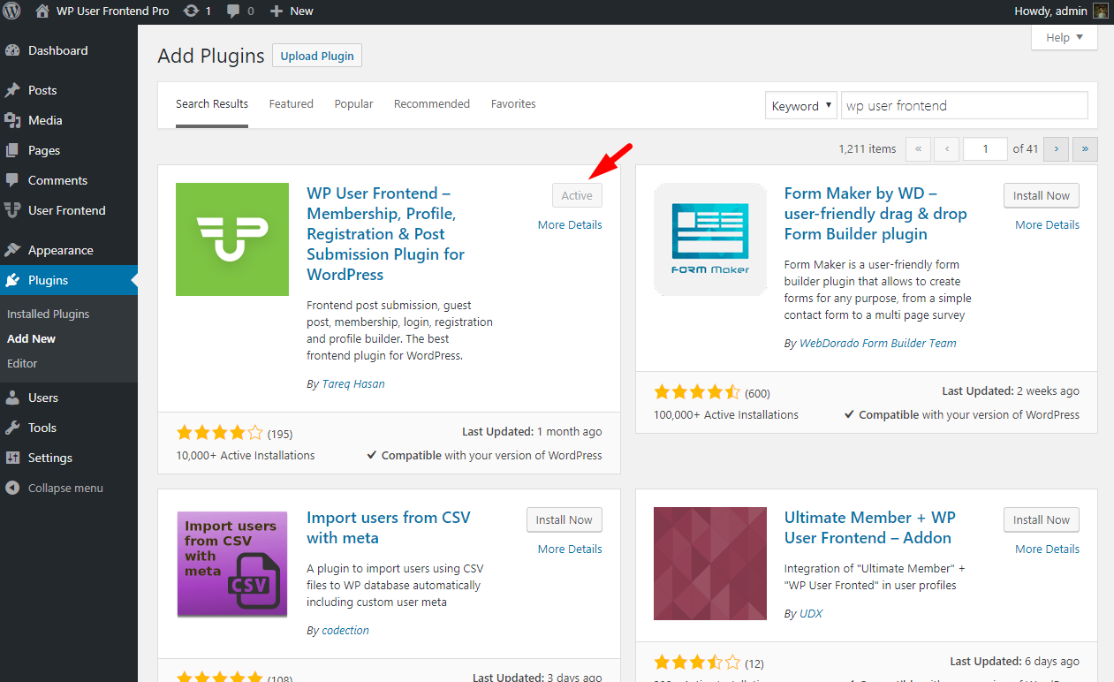Click Howdy, admin account menu
1114x682 pixels.
point(1053,11)
